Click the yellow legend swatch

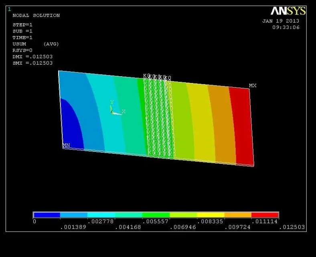click(x=211, y=215)
